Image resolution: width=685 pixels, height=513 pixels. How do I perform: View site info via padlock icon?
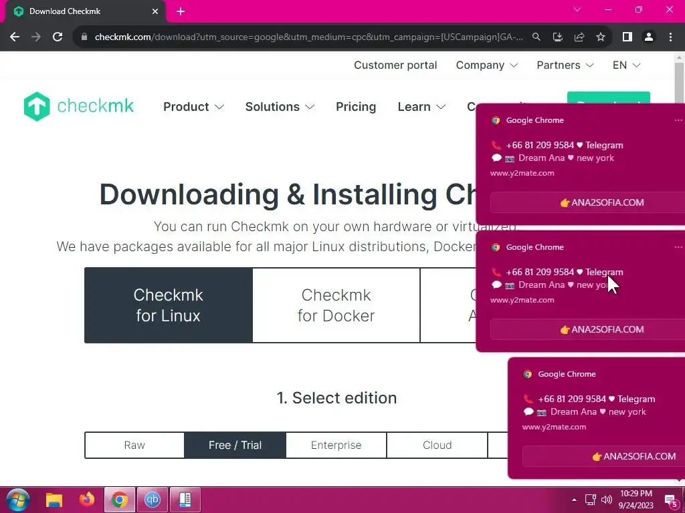[x=84, y=37]
